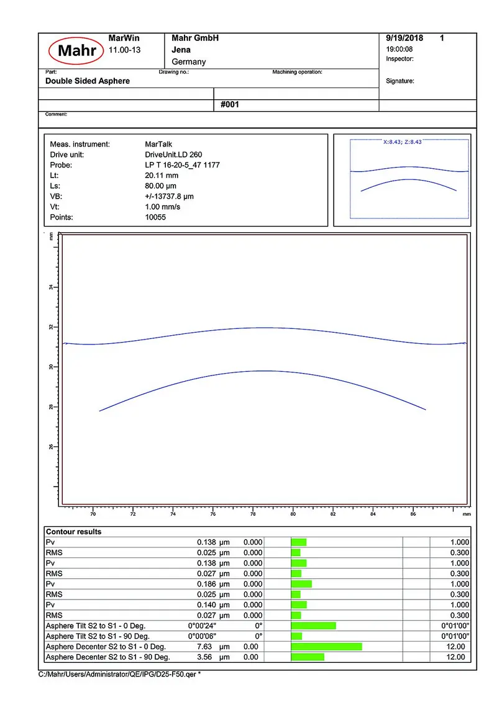Click the green bar for Tilt 0 Deg.

coord(313,626)
